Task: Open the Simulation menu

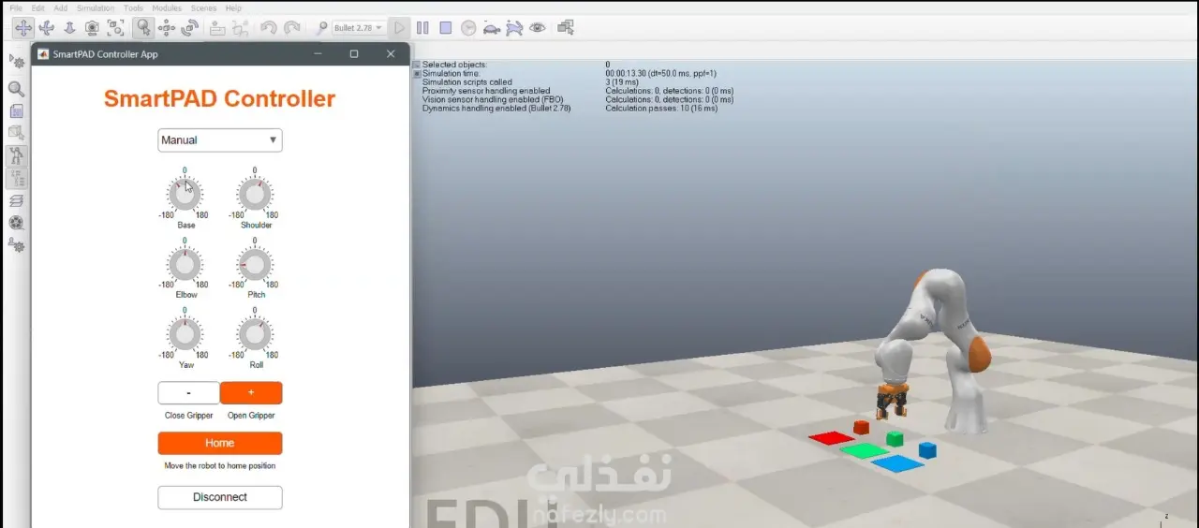Action: [96, 7]
